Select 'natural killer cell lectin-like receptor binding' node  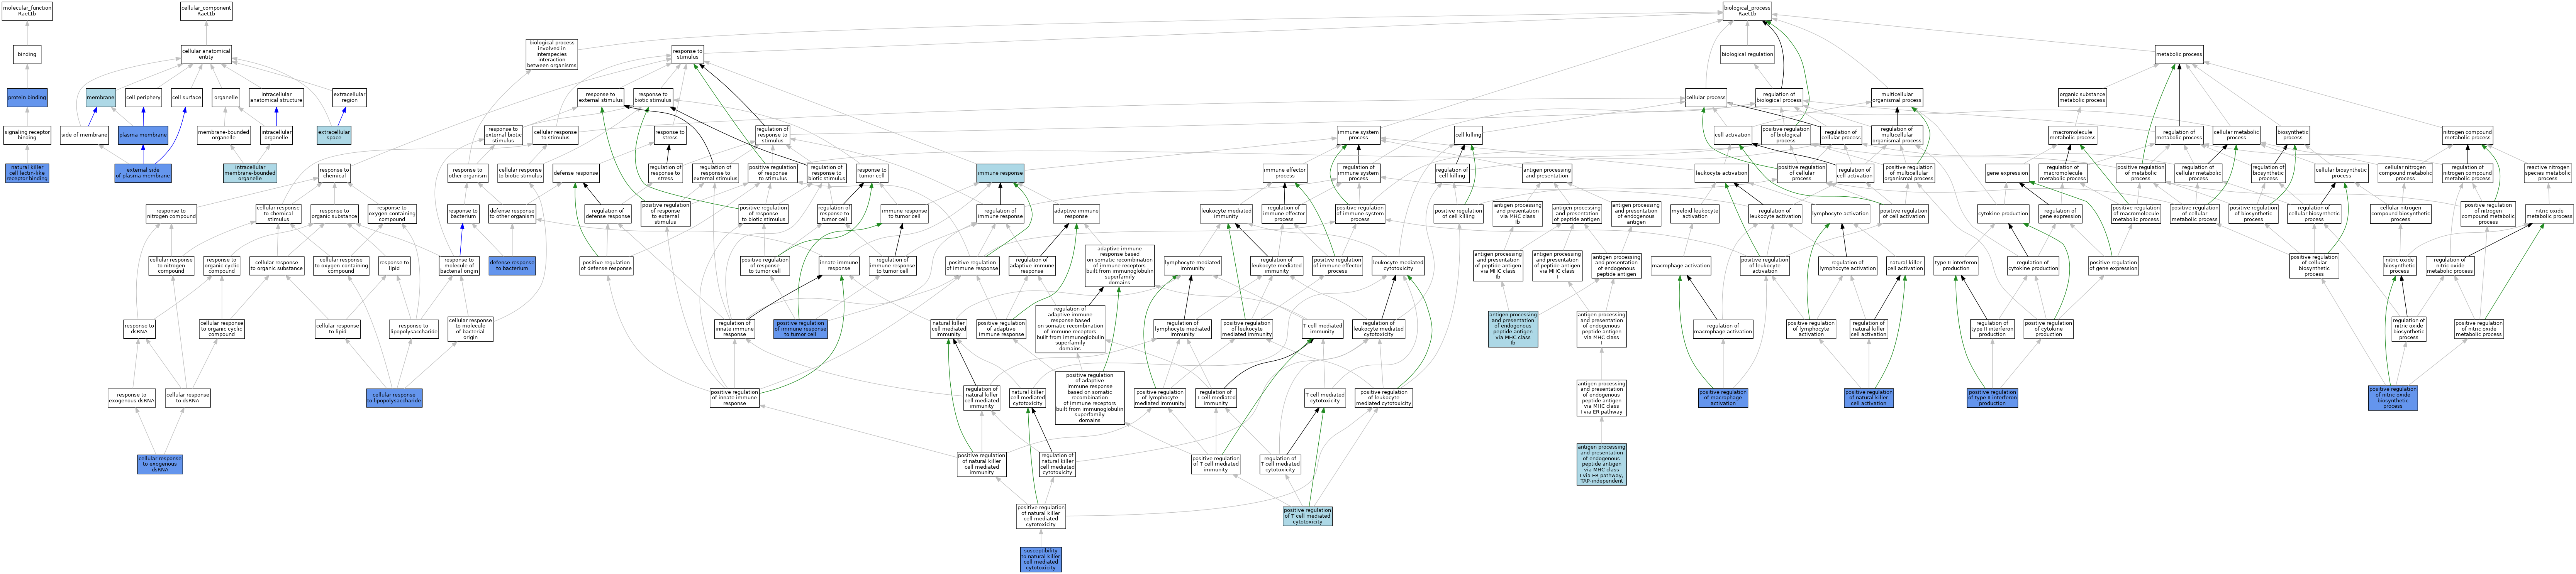[27, 173]
